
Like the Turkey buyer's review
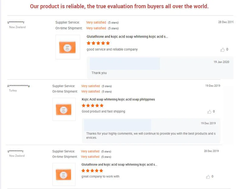point(209,112)
